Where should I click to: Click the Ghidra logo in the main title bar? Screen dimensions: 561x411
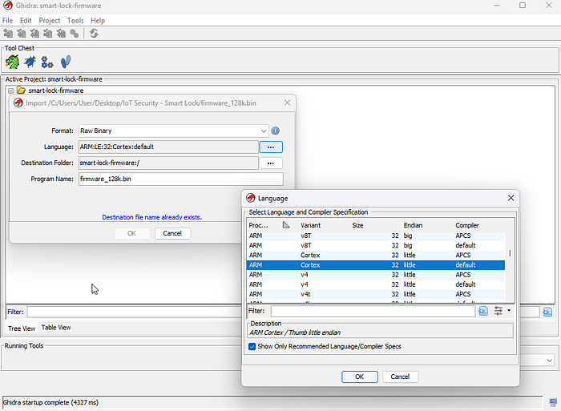(x=7, y=6)
